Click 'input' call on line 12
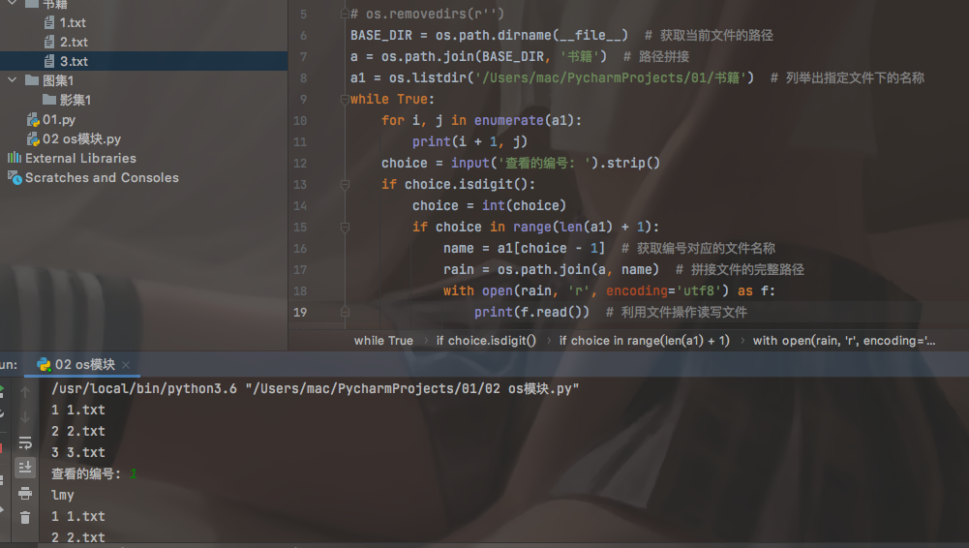 pyautogui.click(x=469, y=163)
